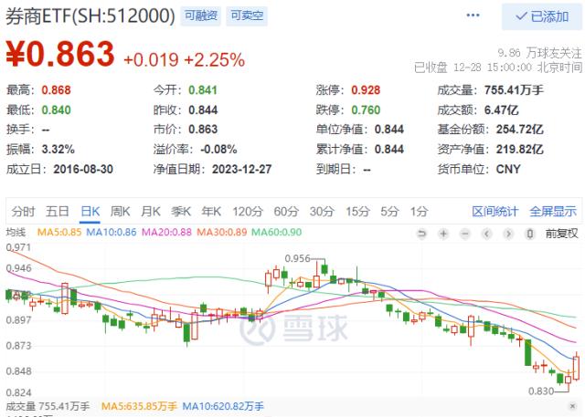
Task: Click the 最高 value 0.868
Action: pyautogui.click(x=56, y=90)
